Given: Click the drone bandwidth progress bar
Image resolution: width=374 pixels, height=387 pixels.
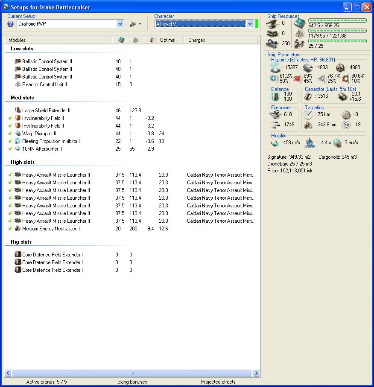Looking at the screenshot, I should click(x=337, y=41).
